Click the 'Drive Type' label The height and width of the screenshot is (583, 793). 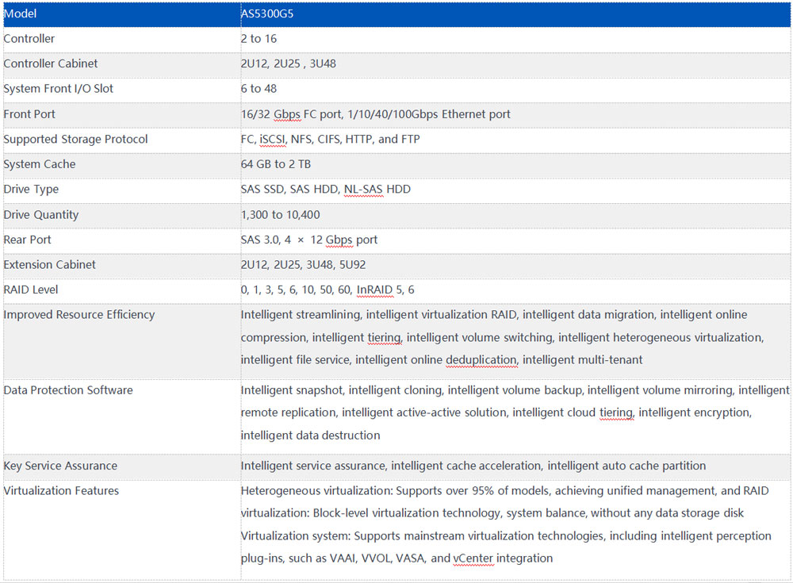[31, 190]
